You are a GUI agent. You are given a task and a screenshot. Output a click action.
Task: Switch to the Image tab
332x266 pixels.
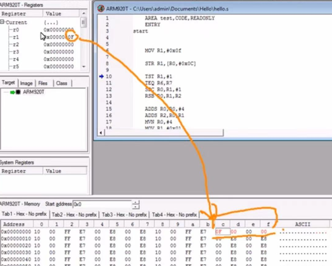click(x=26, y=83)
